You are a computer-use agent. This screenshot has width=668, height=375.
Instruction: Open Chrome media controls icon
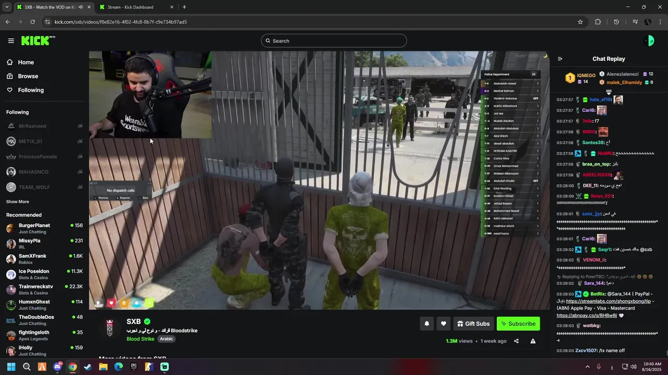[x=635, y=22]
